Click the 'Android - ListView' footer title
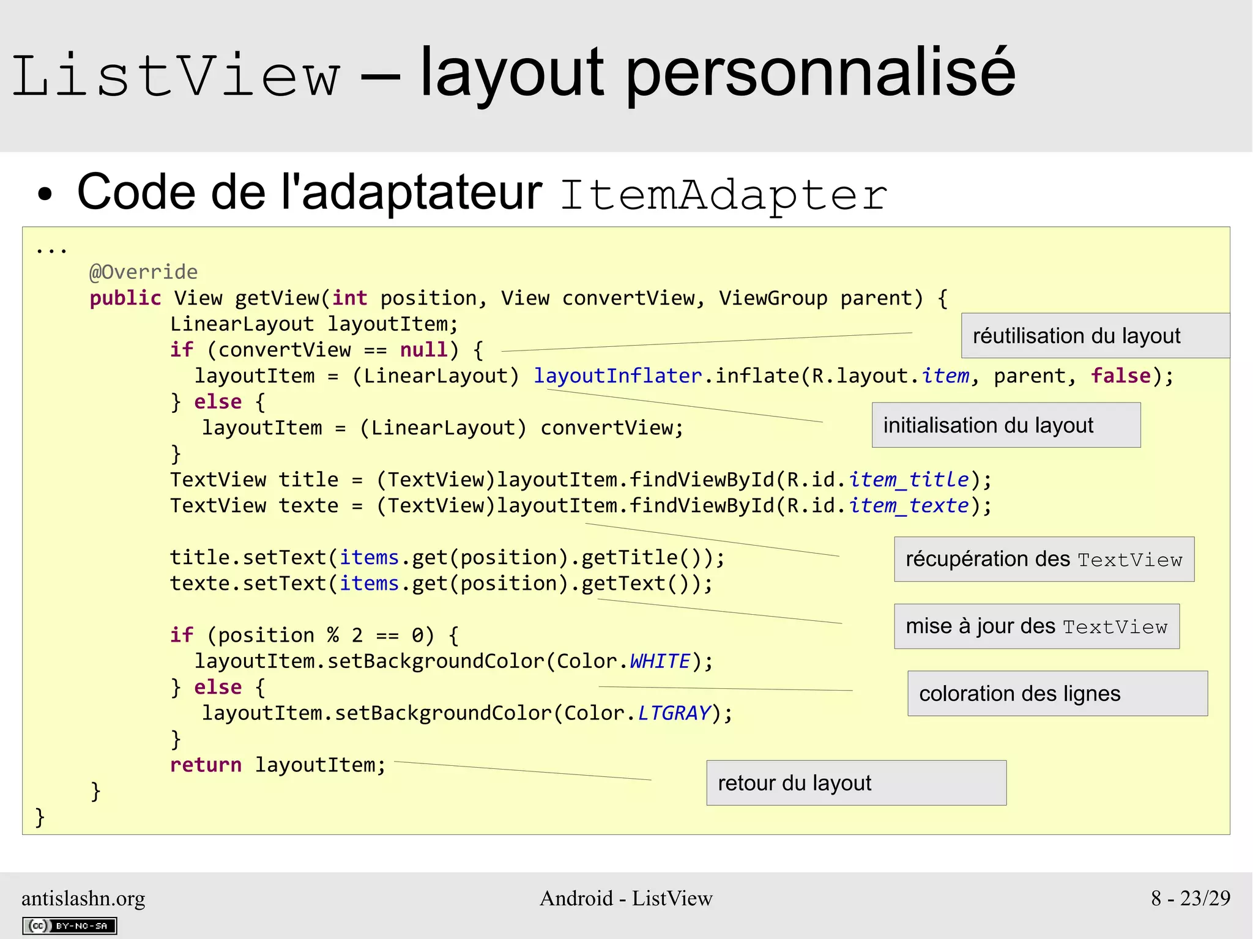 626,898
